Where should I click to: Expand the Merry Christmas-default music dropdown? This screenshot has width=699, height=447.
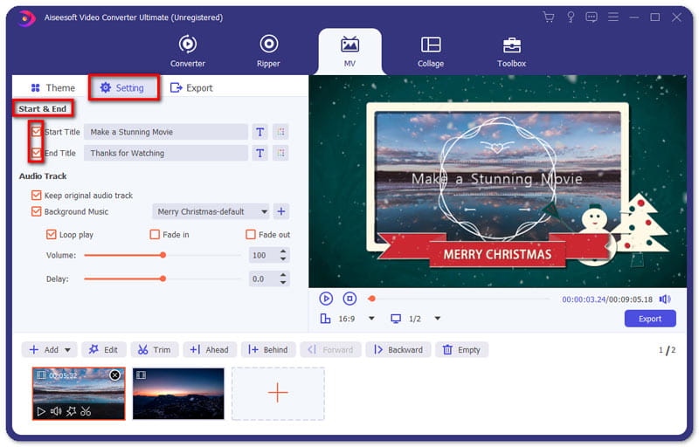[265, 211]
